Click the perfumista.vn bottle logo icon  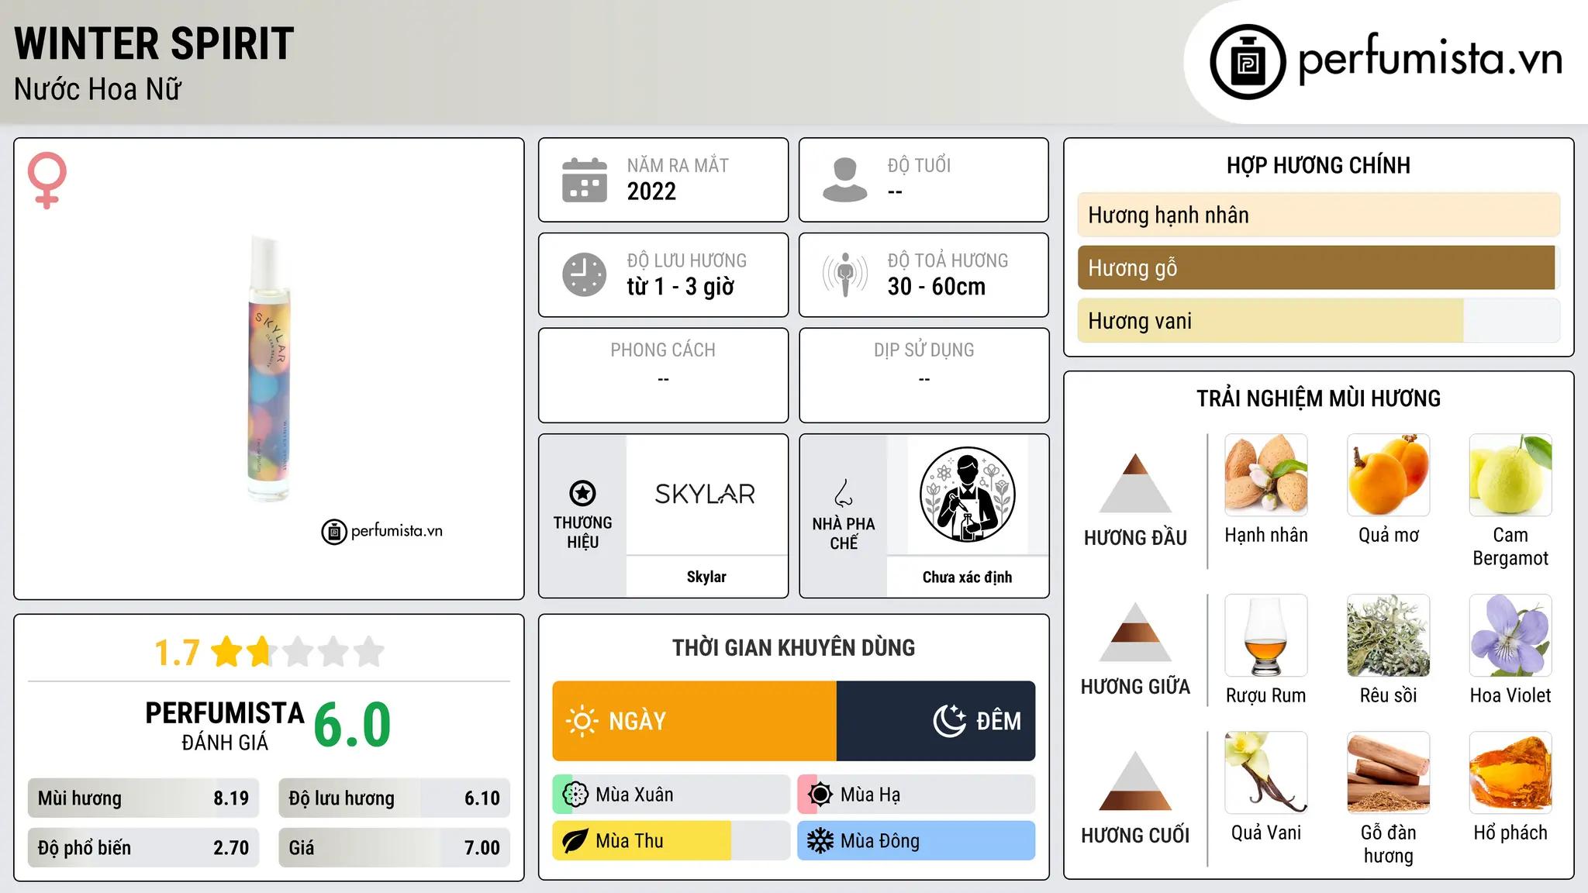pyautogui.click(x=1248, y=62)
